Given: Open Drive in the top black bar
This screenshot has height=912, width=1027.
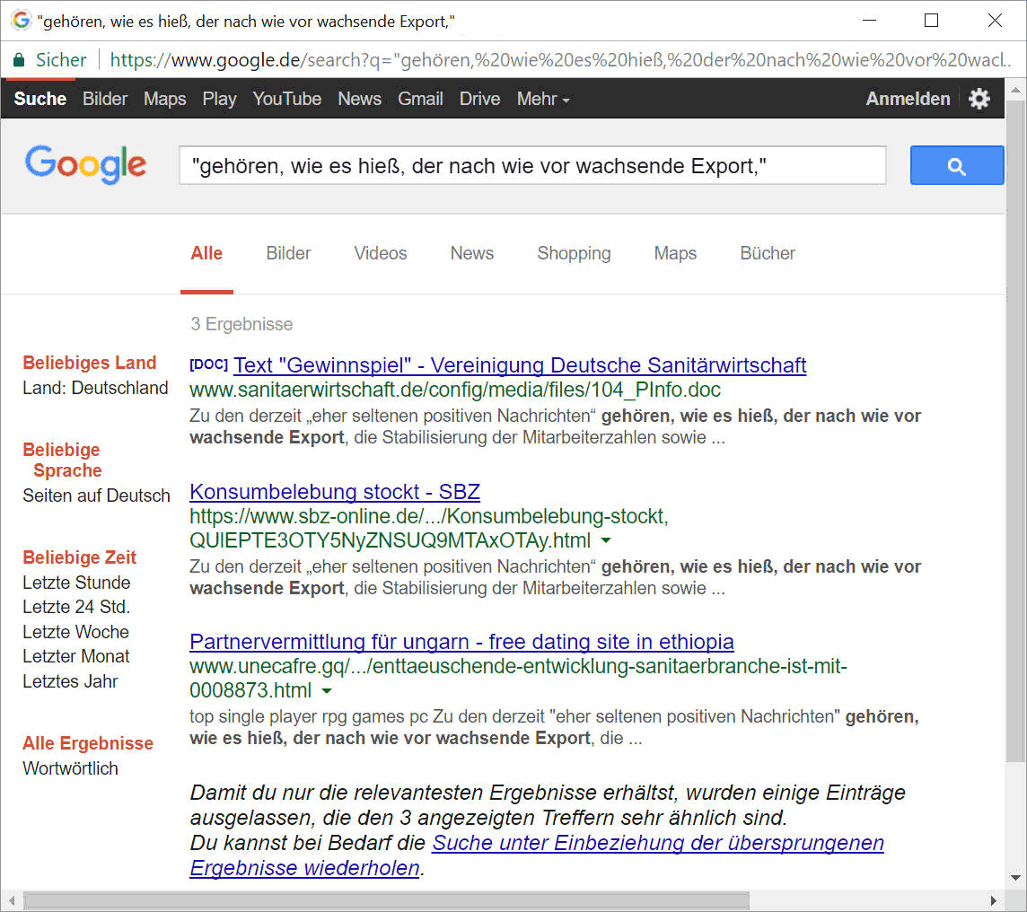Looking at the screenshot, I should click(479, 99).
